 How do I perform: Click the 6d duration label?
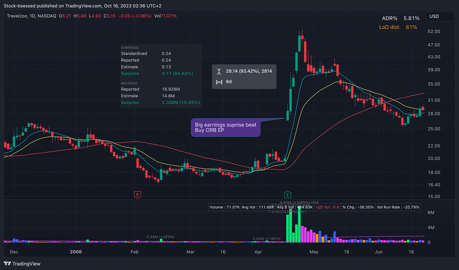[229, 82]
